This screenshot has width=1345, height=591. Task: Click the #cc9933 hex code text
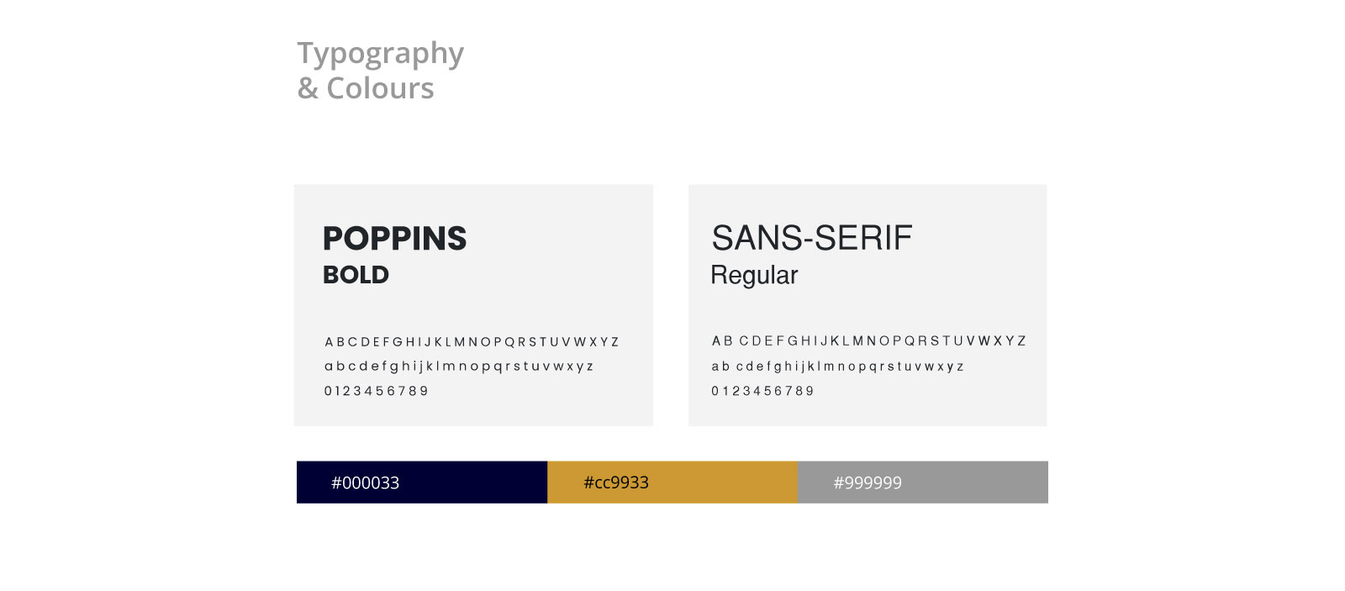coord(616,483)
